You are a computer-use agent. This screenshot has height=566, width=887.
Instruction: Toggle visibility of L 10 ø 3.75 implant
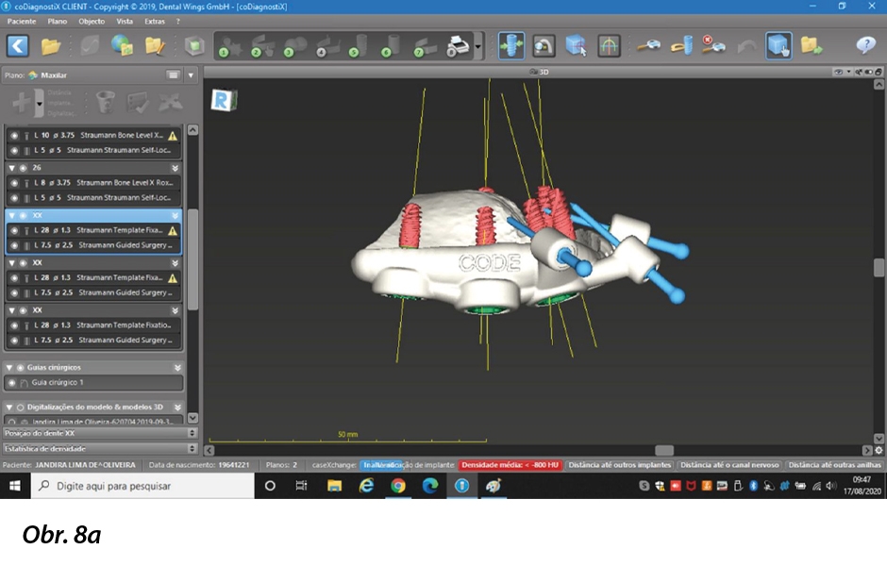(x=14, y=136)
